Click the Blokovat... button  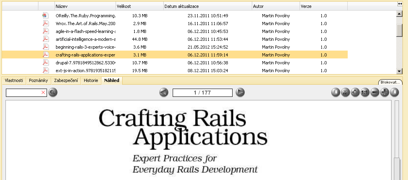point(390,82)
